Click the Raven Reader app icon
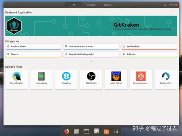The width and height of the screenshot is (182, 136). pos(17,76)
